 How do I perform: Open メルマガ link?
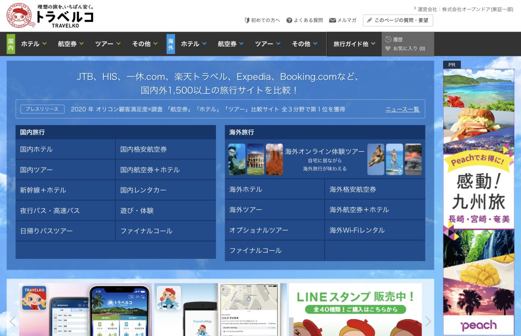(x=347, y=20)
